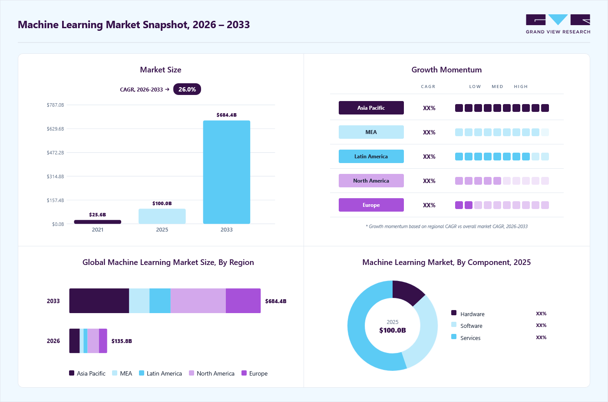Click the Machine Learning Market Snapshot heading
608x402 pixels.
pos(134,25)
